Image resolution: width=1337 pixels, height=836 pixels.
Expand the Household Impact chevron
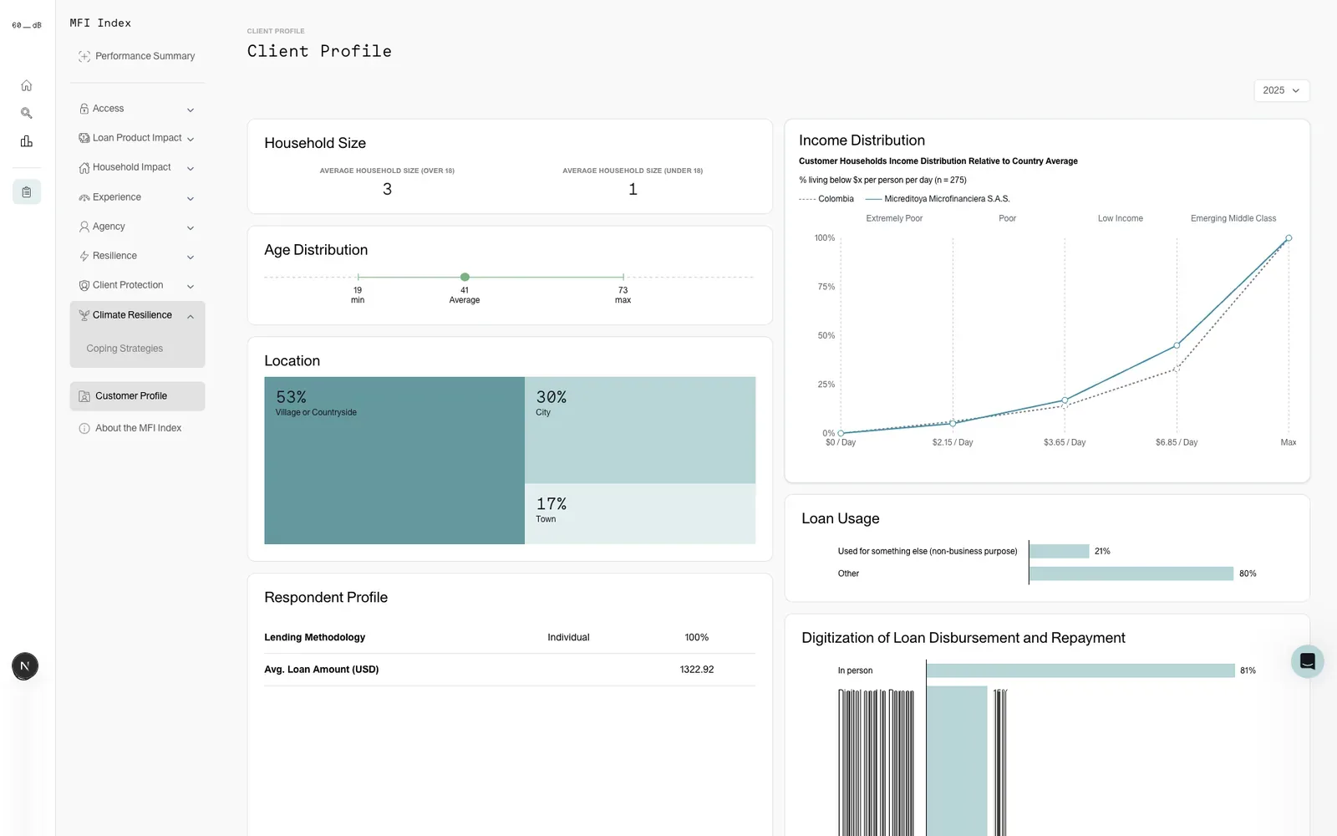191,168
